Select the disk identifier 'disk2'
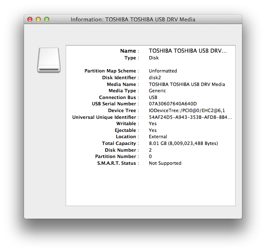Viewport: 266px width, 252px height. coord(155,78)
